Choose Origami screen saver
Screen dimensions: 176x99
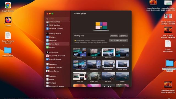pyautogui.click(x=122, y=53)
